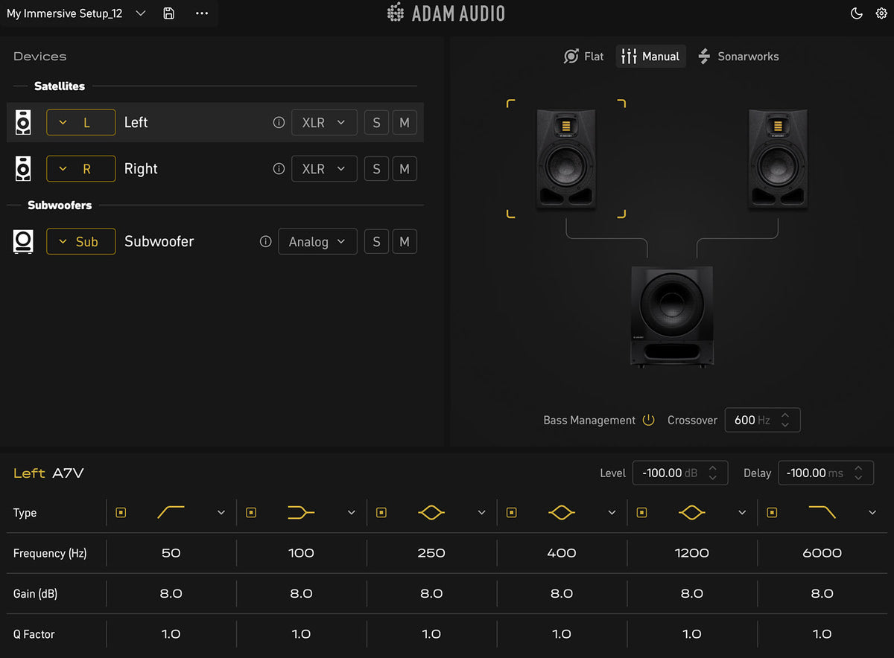Screen dimensions: 894x658
Task: Solo the Subwoofer
Action: pos(376,242)
